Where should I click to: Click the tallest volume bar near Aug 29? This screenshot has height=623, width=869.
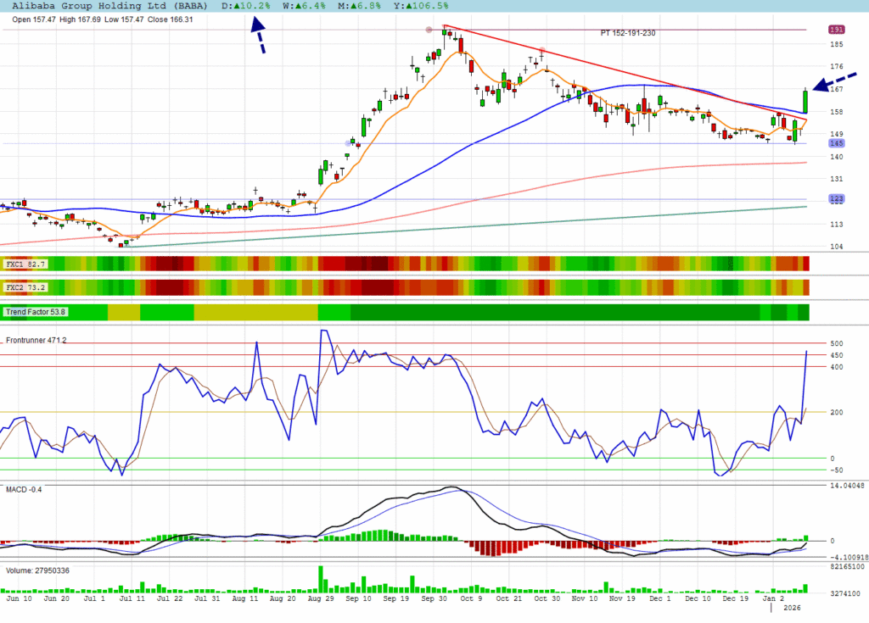321,579
